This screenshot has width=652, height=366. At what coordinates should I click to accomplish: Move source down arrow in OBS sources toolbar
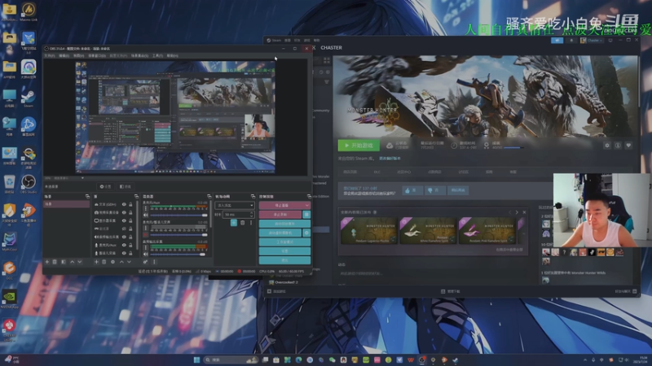[x=129, y=262]
